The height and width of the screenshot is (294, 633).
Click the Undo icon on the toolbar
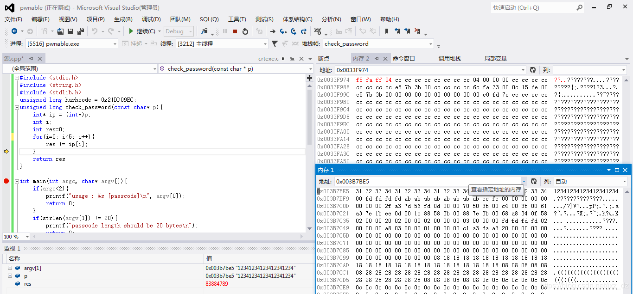tap(95, 31)
